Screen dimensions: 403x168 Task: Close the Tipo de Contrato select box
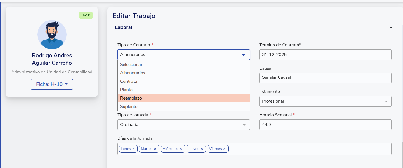[x=183, y=55]
